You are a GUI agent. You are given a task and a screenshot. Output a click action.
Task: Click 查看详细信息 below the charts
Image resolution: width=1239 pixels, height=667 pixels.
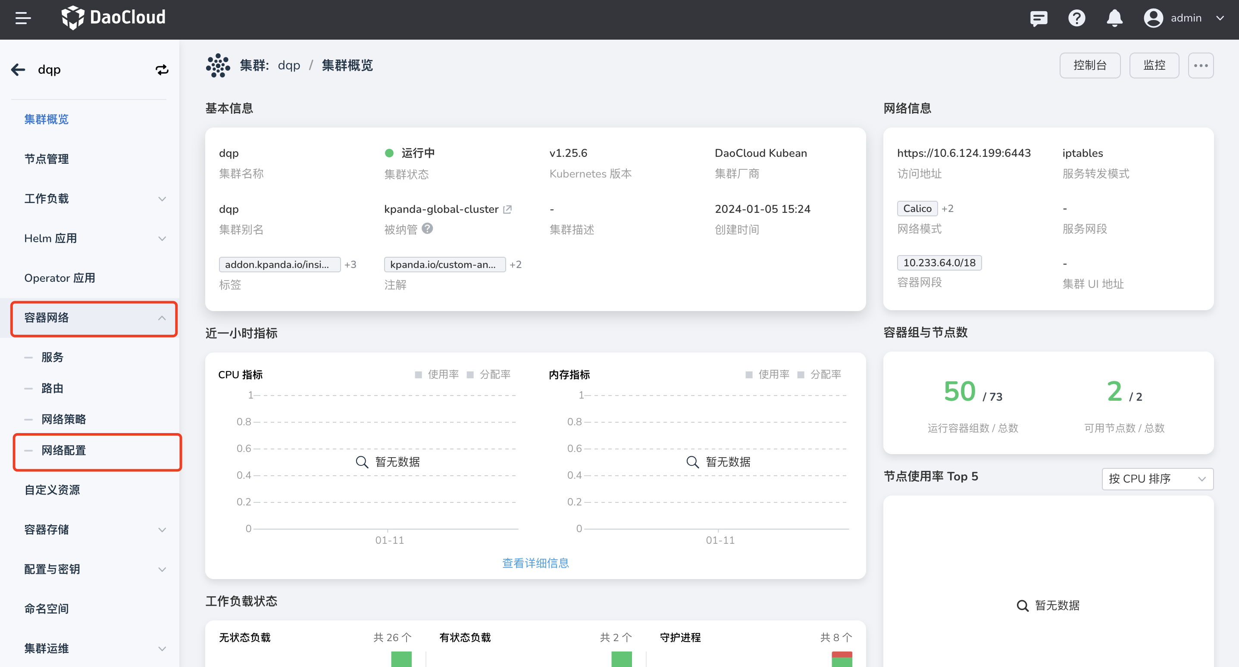click(535, 563)
